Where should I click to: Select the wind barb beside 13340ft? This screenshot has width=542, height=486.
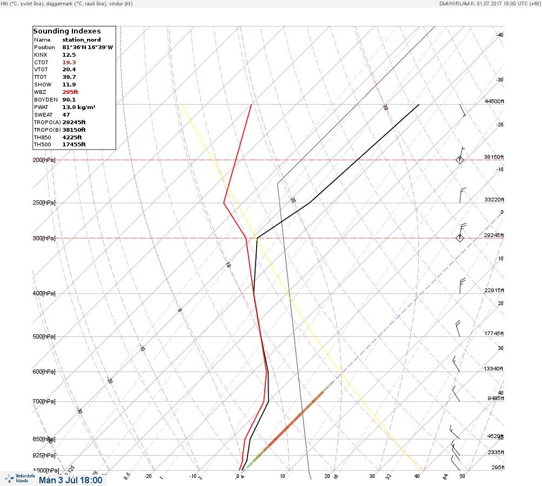(456, 364)
